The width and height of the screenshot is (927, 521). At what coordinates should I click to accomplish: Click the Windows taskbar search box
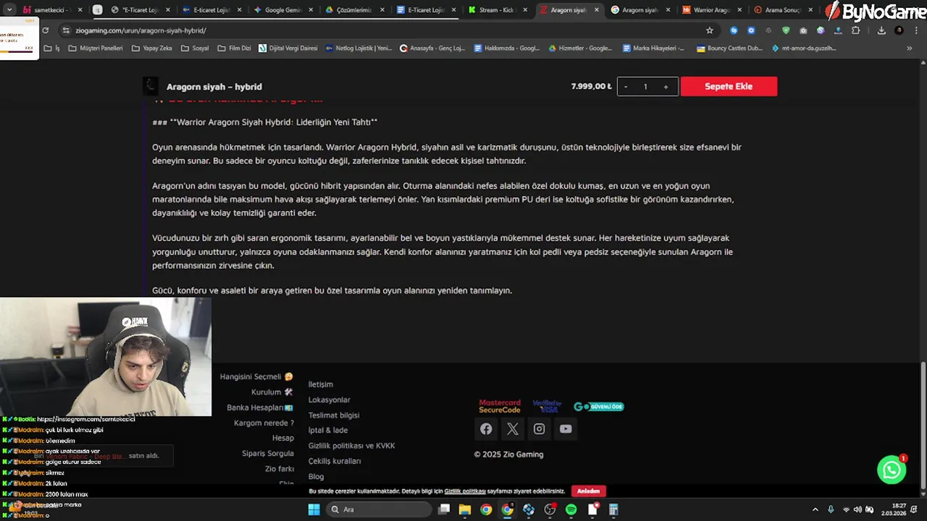click(x=379, y=509)
